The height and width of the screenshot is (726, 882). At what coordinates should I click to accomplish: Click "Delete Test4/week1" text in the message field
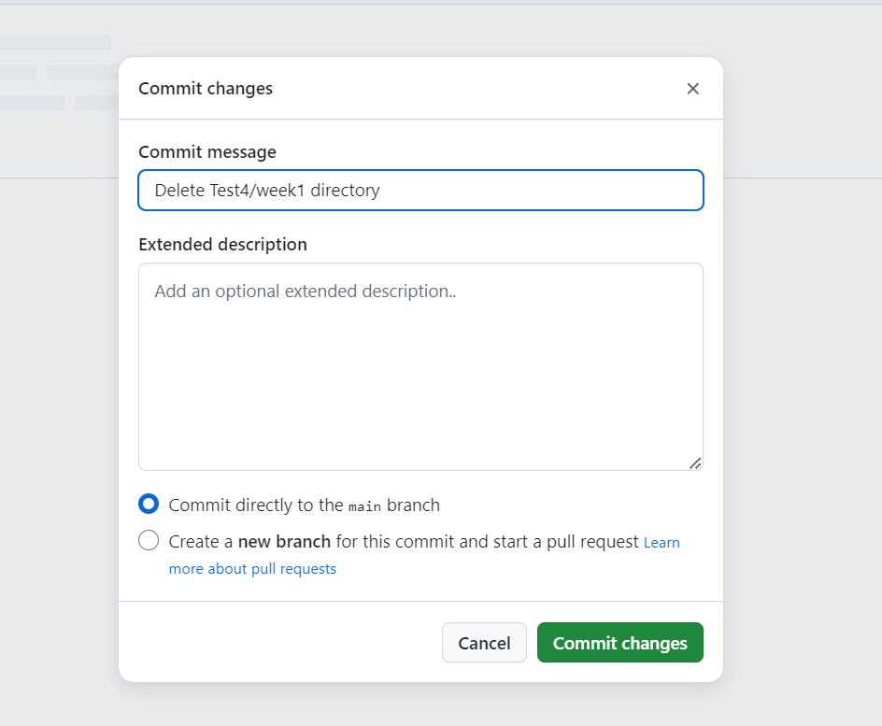click(x=230, y=191)
